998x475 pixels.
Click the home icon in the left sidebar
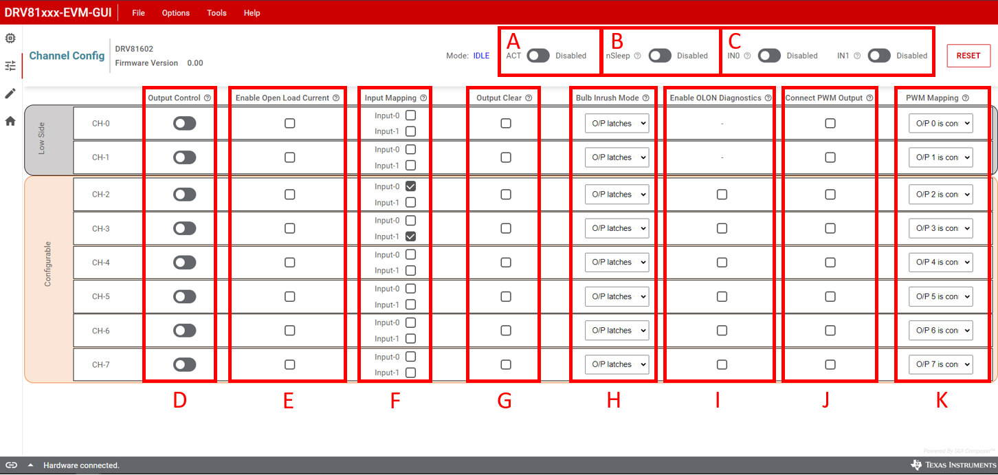pos(10,121)
